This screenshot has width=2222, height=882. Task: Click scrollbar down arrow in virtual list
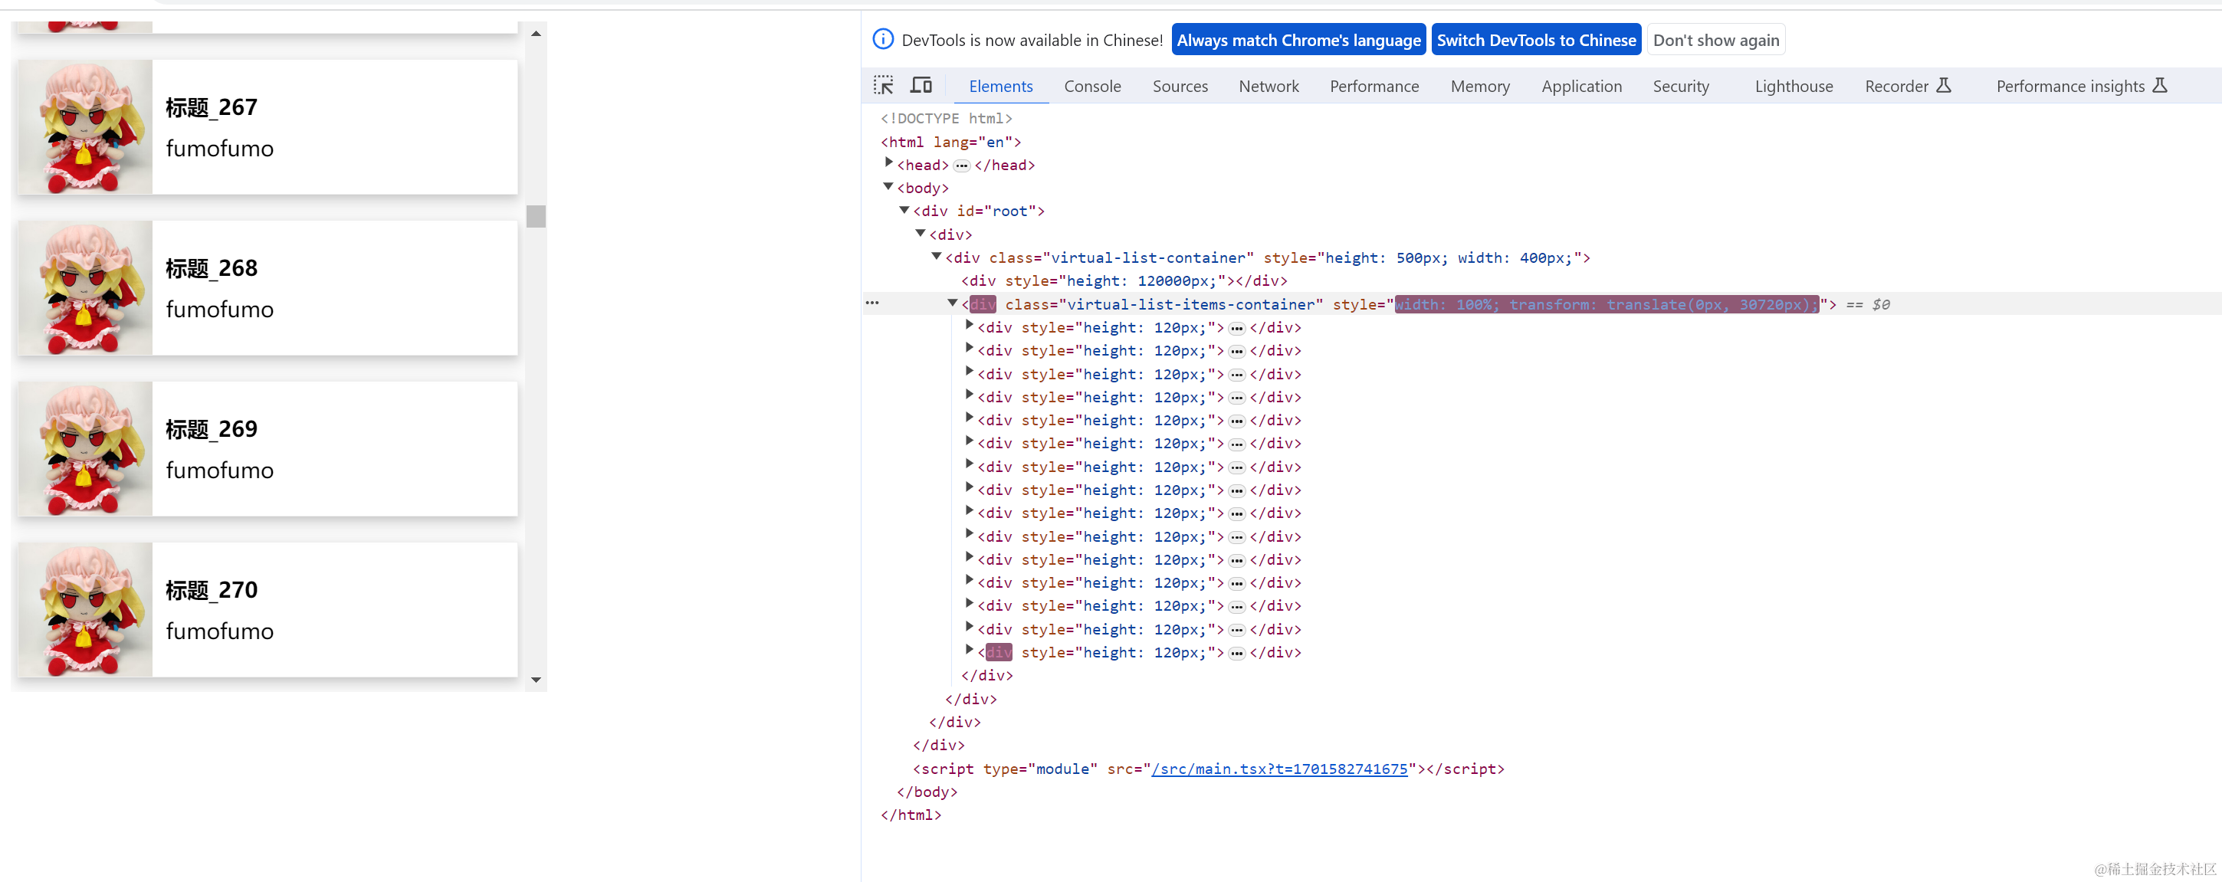(x=536, y=680)
